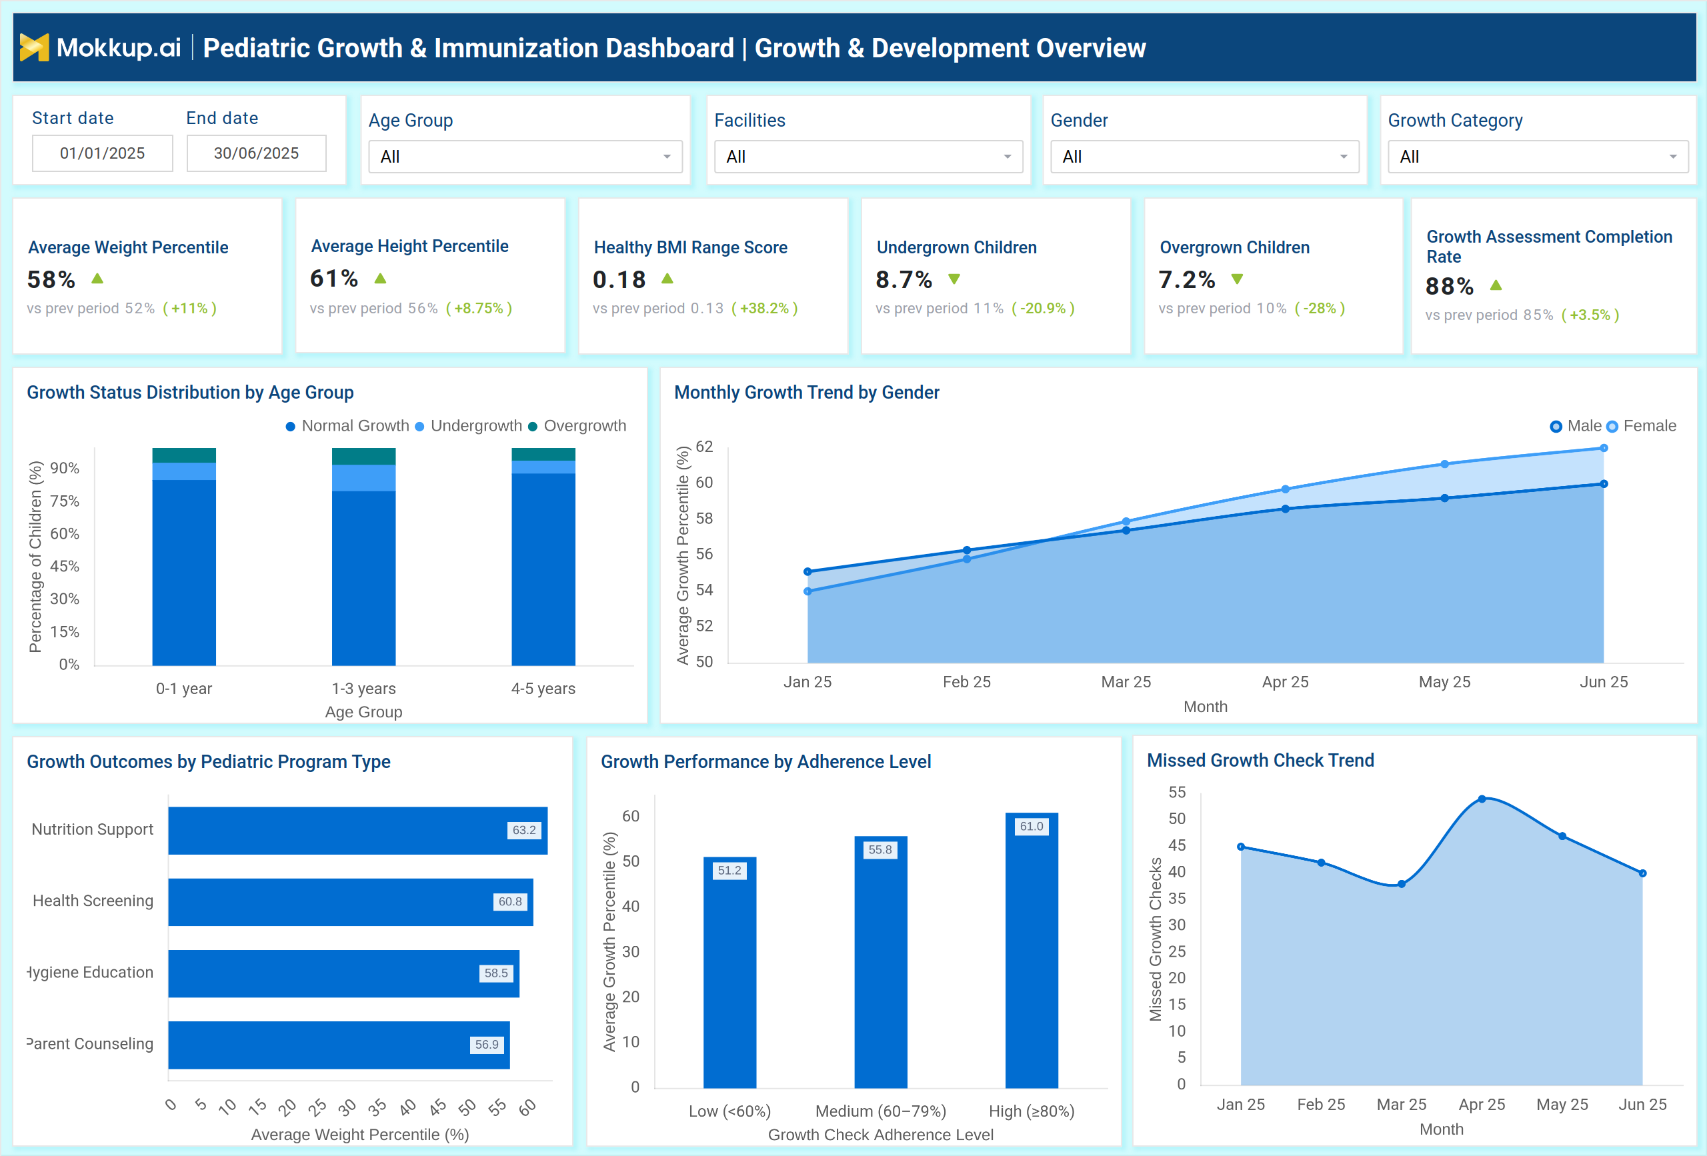This screenshot has width=1707, height=1156.
Task: Click the (-28%) change text
Action: pyautogui.click(x=1320, y=309)
